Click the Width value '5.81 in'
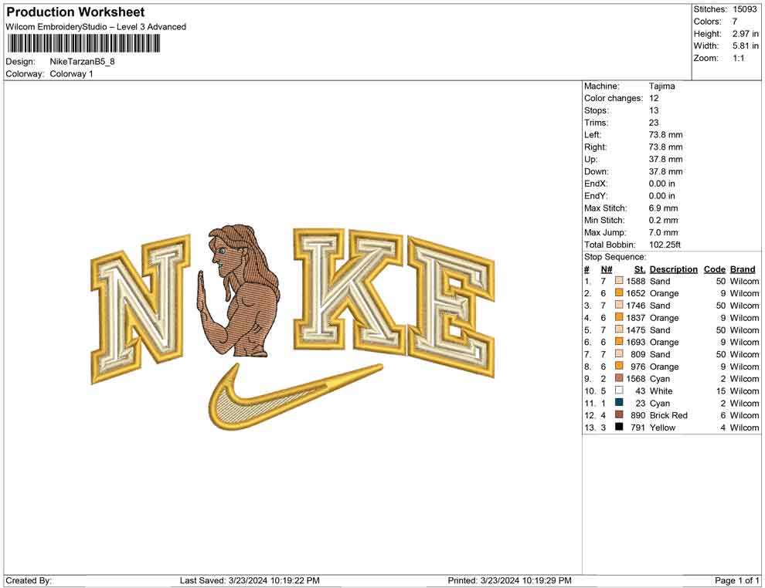Image resolution: width=765 pixels, height=588 pixels. 746,46
